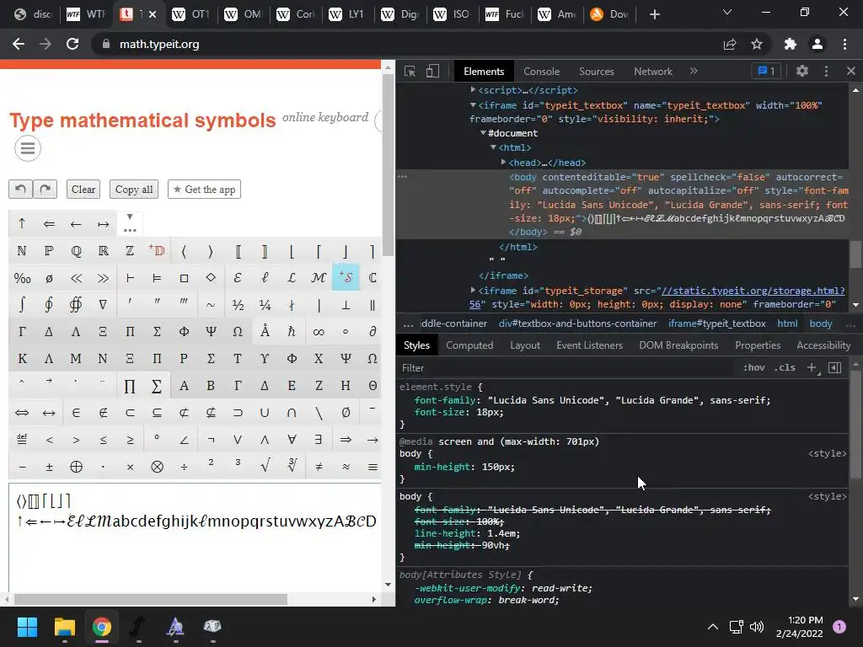This screenshot has height=647, width=863.
Task: Select iframe#typeit_textbox in breadcrumb
Action: coord(716,323)
